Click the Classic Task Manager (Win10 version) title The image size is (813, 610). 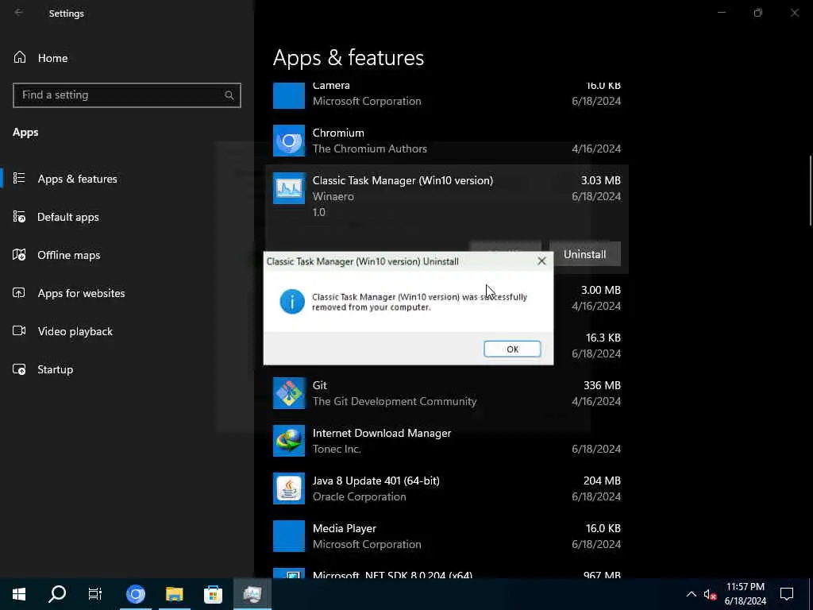[x=403, y=180]
